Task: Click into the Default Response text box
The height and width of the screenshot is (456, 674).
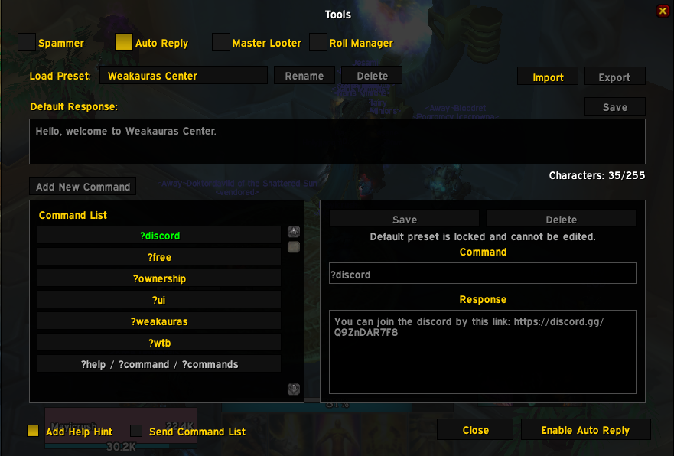Action: pos(337,142)
